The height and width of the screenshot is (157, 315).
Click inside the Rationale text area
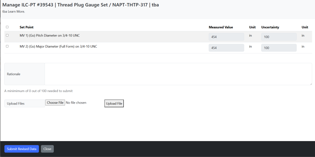click(178, 74)
